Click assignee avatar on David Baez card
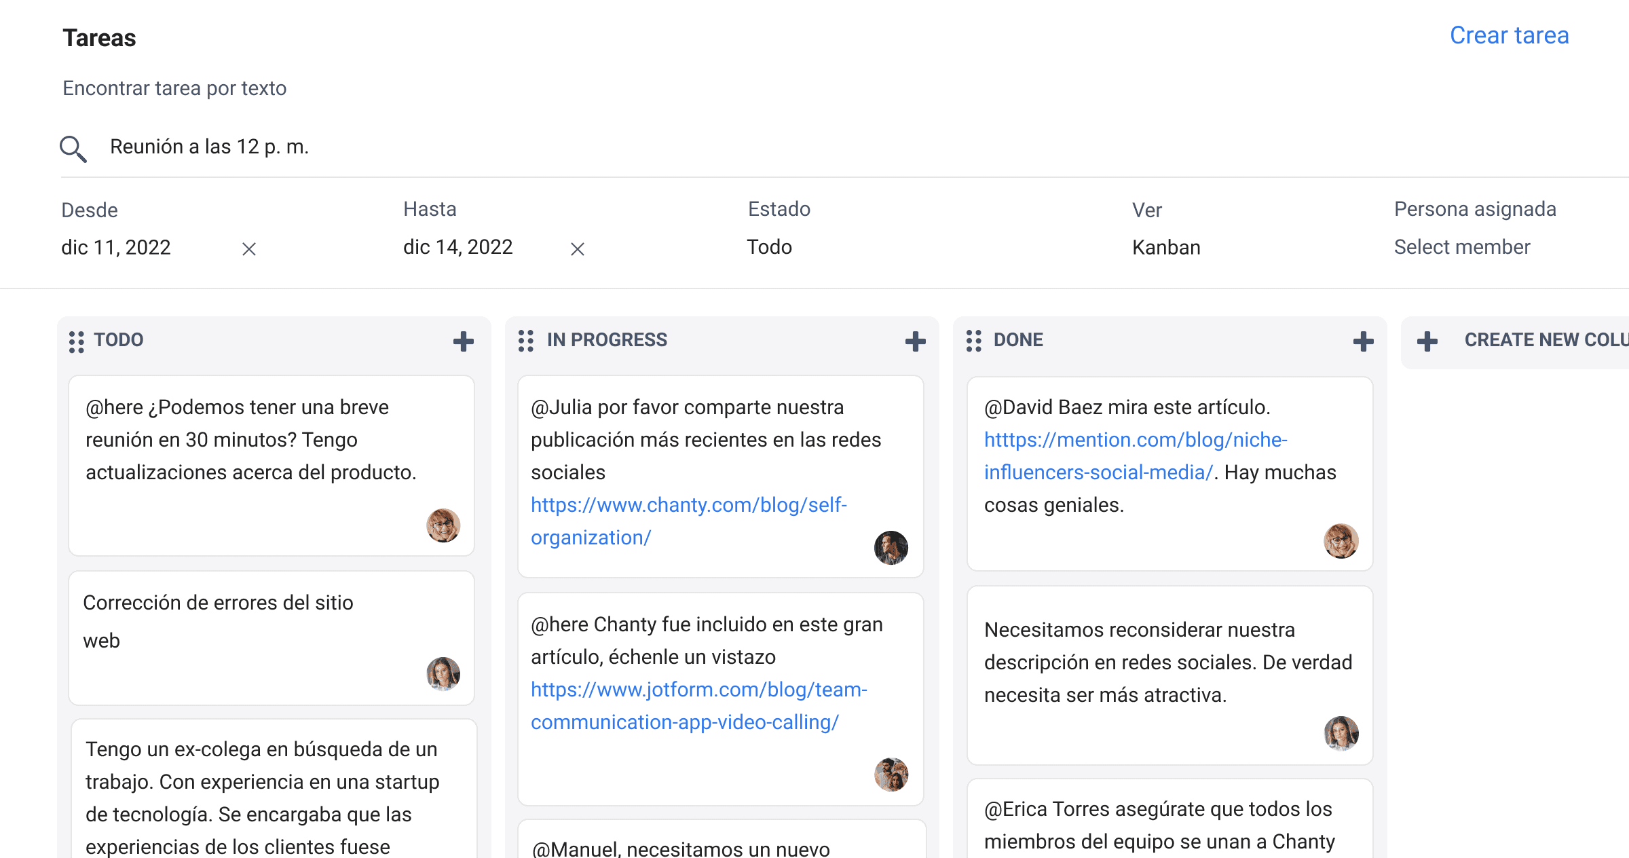 point(1341,541)
